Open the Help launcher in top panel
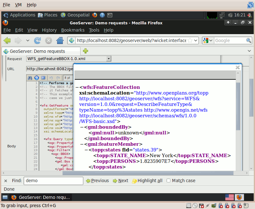 point(102,15)
